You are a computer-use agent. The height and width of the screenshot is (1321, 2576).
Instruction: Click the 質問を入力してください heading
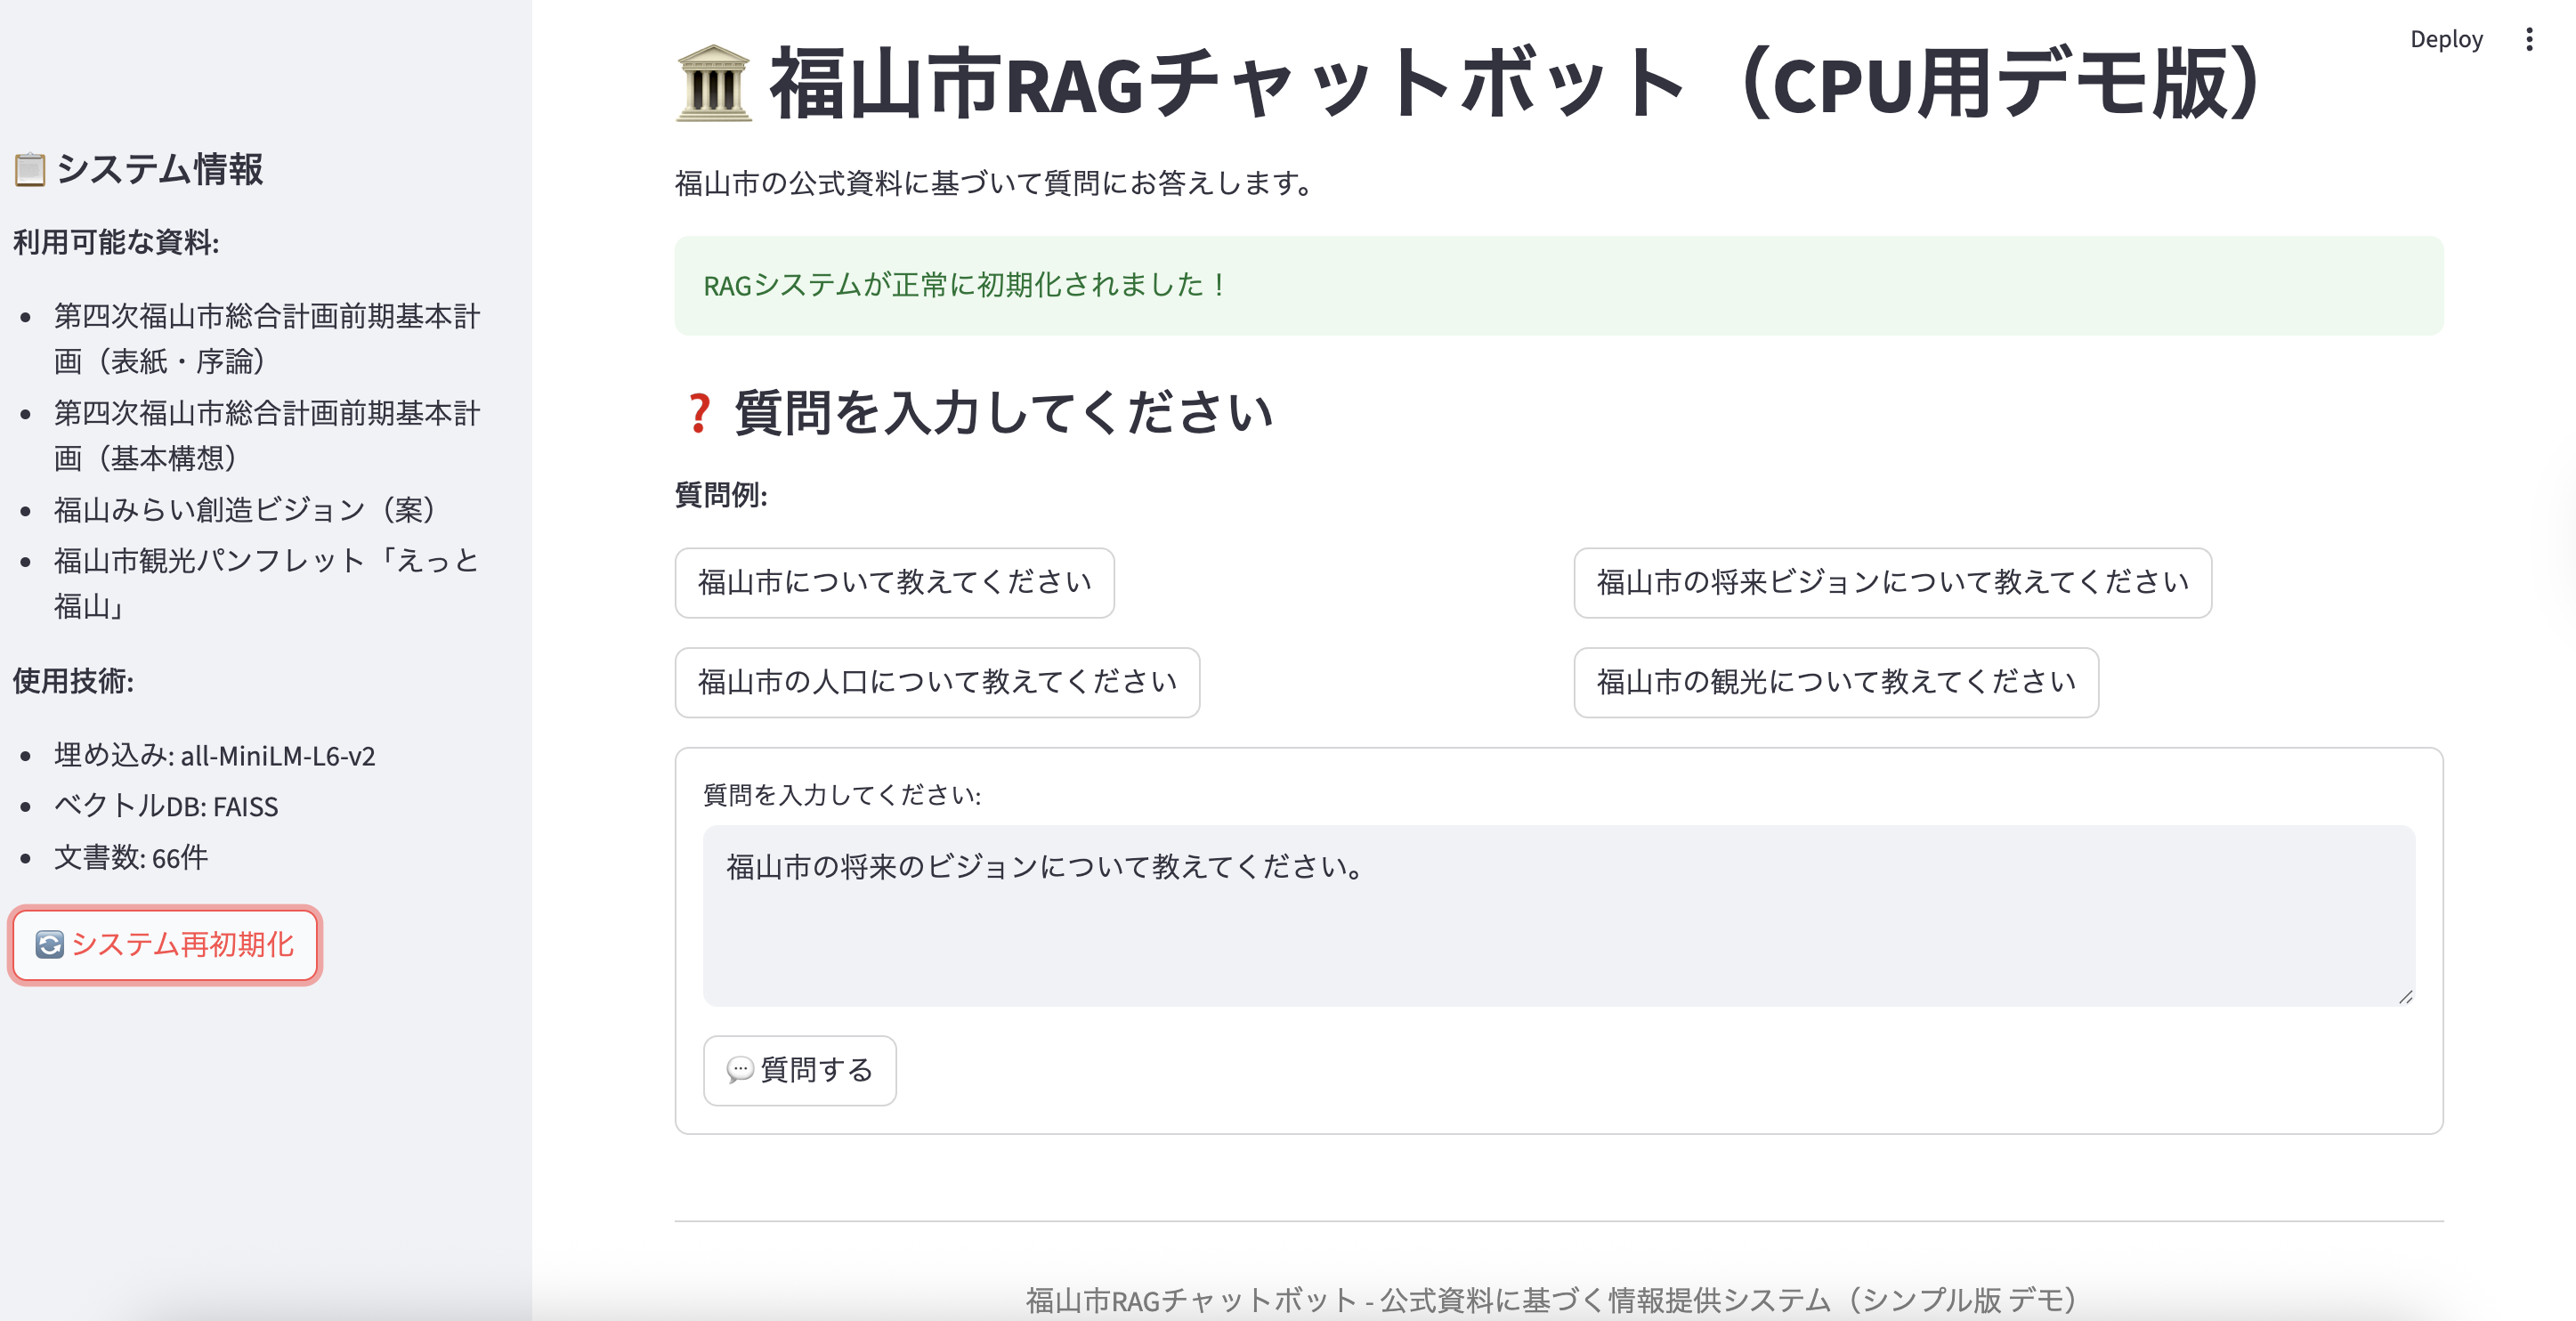coord(1003,413)
